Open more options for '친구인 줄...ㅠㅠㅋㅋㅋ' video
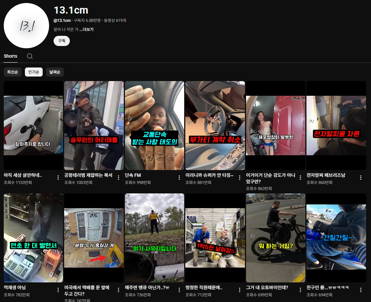 (361, 290)
